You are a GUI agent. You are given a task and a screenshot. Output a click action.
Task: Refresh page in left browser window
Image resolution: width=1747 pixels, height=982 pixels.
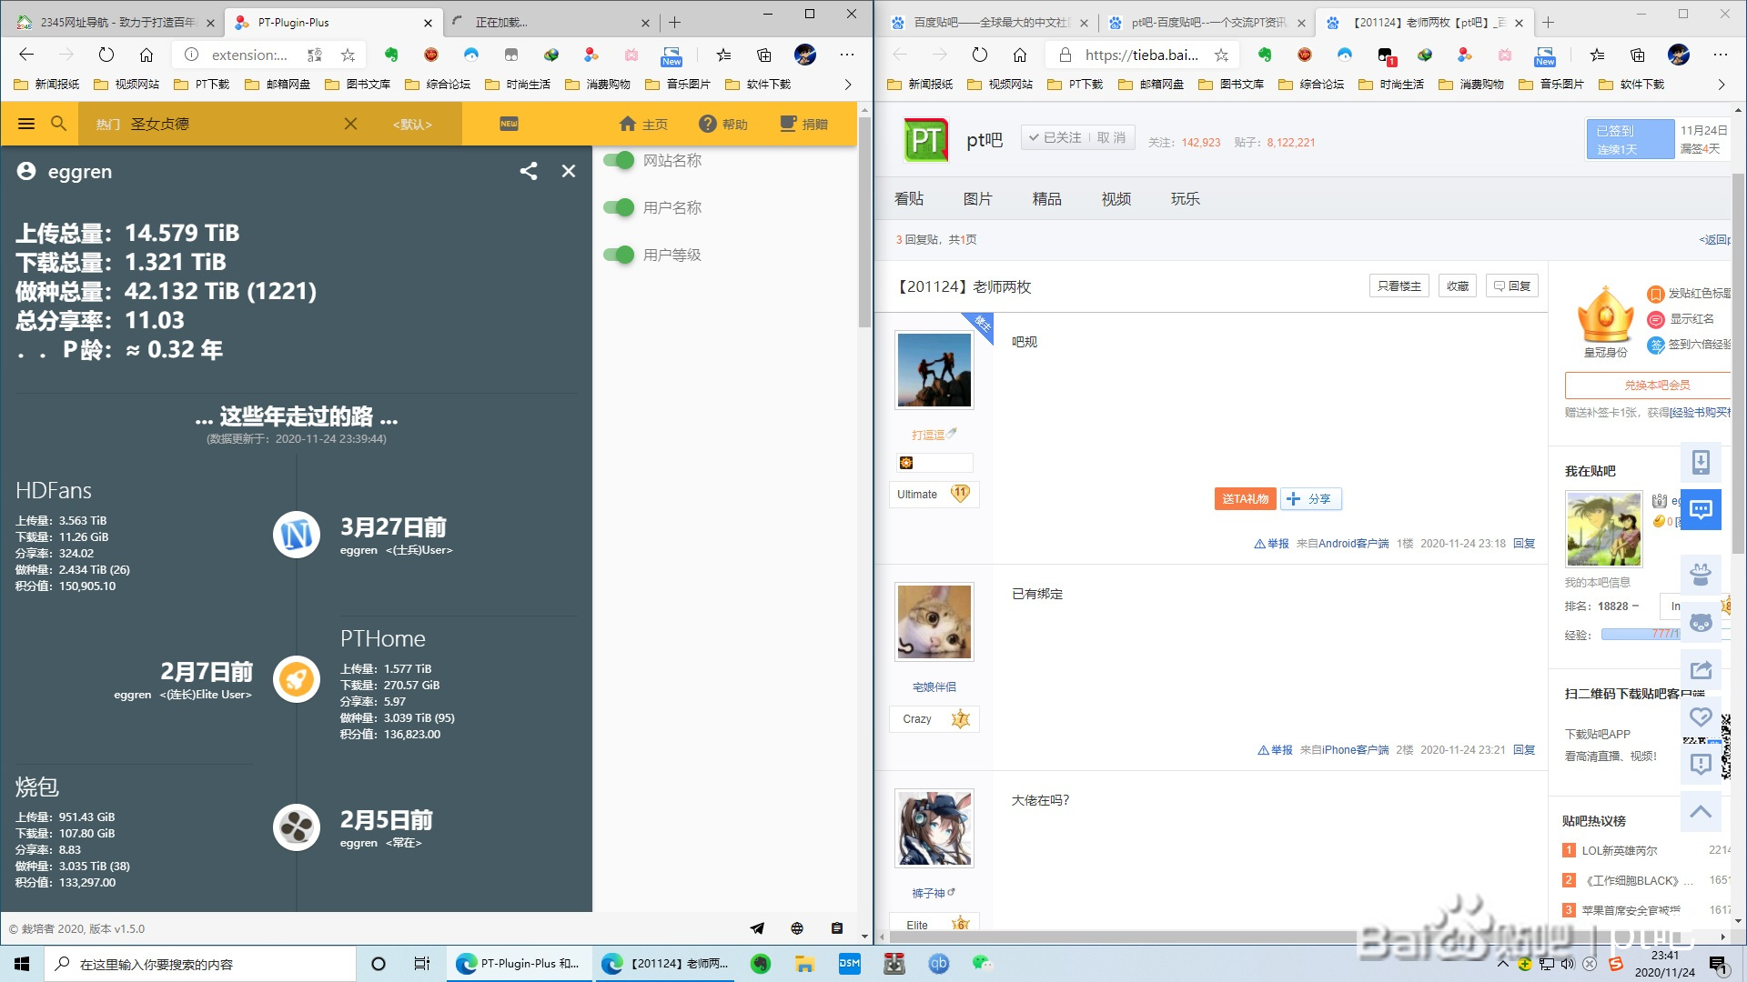[x=106, y=55]
